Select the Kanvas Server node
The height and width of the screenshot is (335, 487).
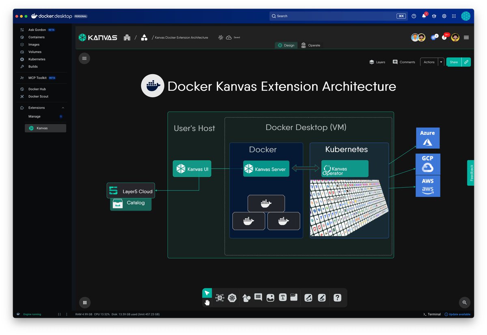tap(266, 169)
